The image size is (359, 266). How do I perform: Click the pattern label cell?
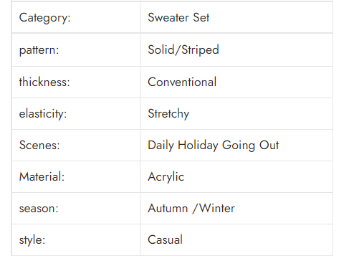pos(76,50)
